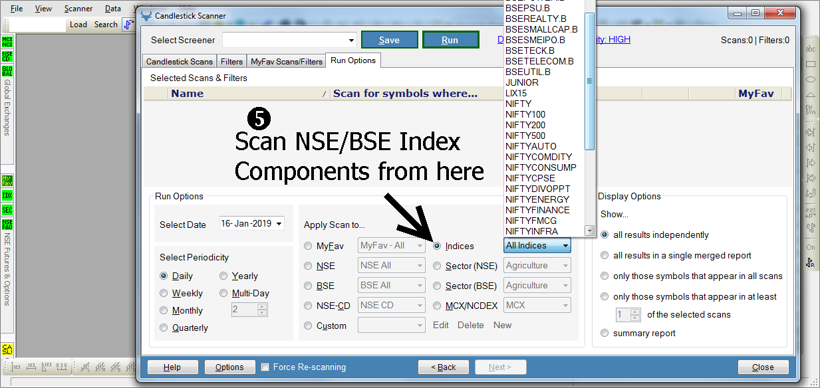This screenshot has width=820, height=388.
Task: Click the Save button
Action: pyautogui.click(x=390, y=40)
